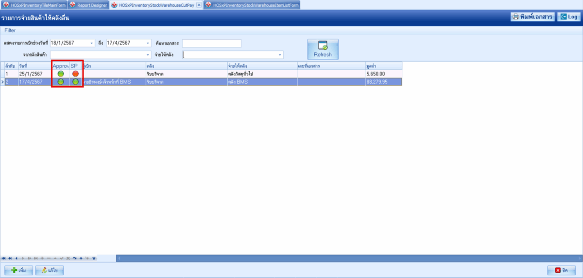Click green SP status in row 2

pos(75,82)
